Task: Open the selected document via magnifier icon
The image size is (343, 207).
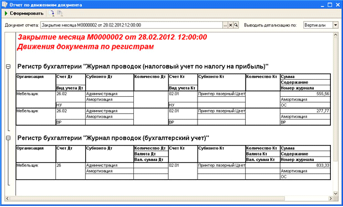Action: pyautogui.click(x=236, y=25)
